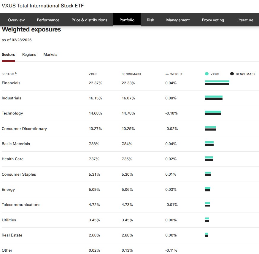Click the teal Consumer Discretionary bar

click(x=210, y=127)
